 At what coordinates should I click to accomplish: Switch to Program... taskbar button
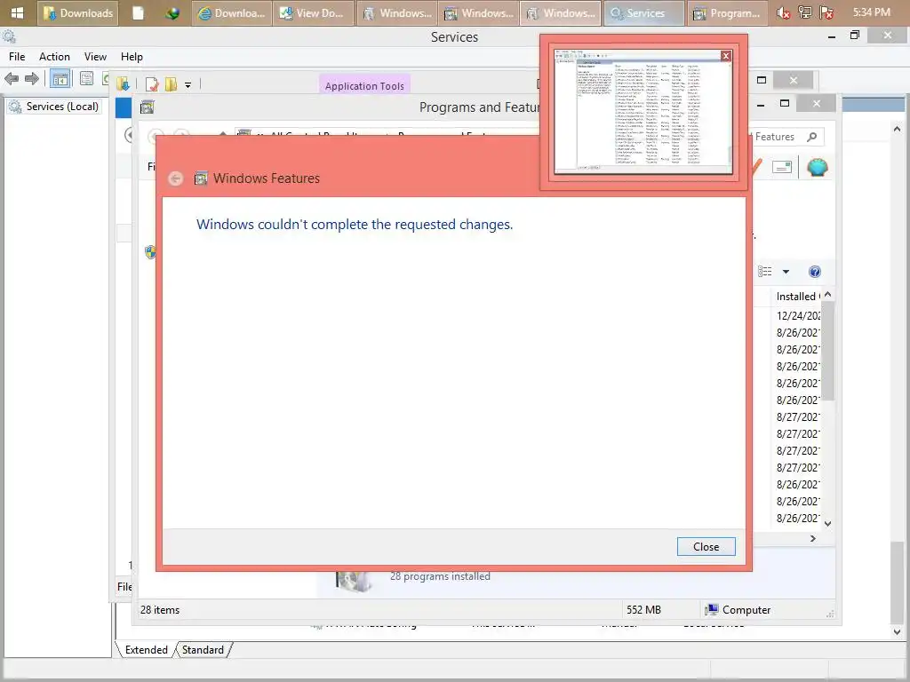coord(727,12)
